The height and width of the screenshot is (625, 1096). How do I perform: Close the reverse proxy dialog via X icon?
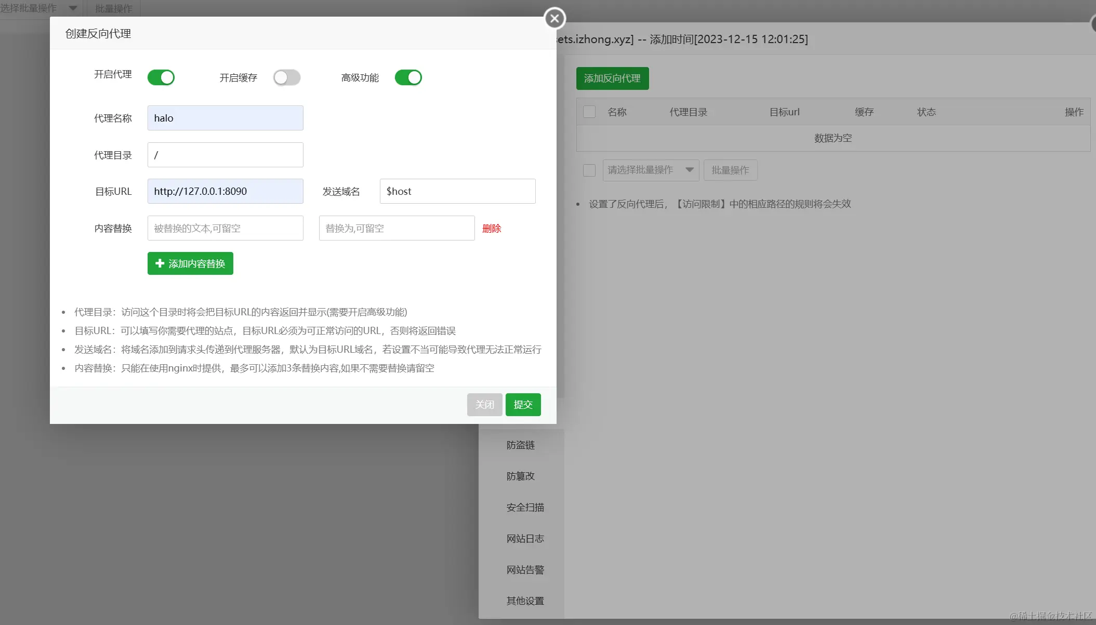[554, 19]
